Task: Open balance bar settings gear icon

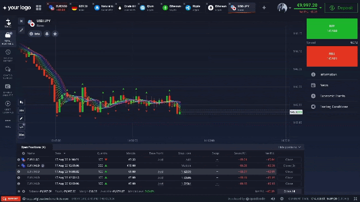Action: (24, 191)
